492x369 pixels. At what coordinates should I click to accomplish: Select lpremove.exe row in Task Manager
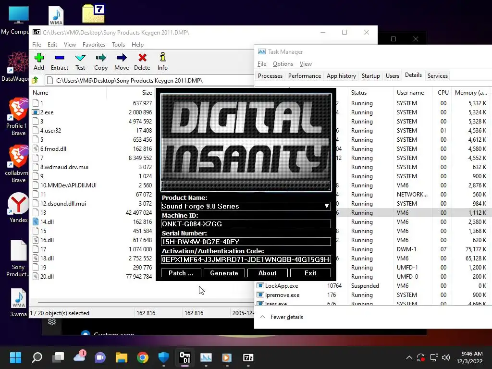point(373,295)
